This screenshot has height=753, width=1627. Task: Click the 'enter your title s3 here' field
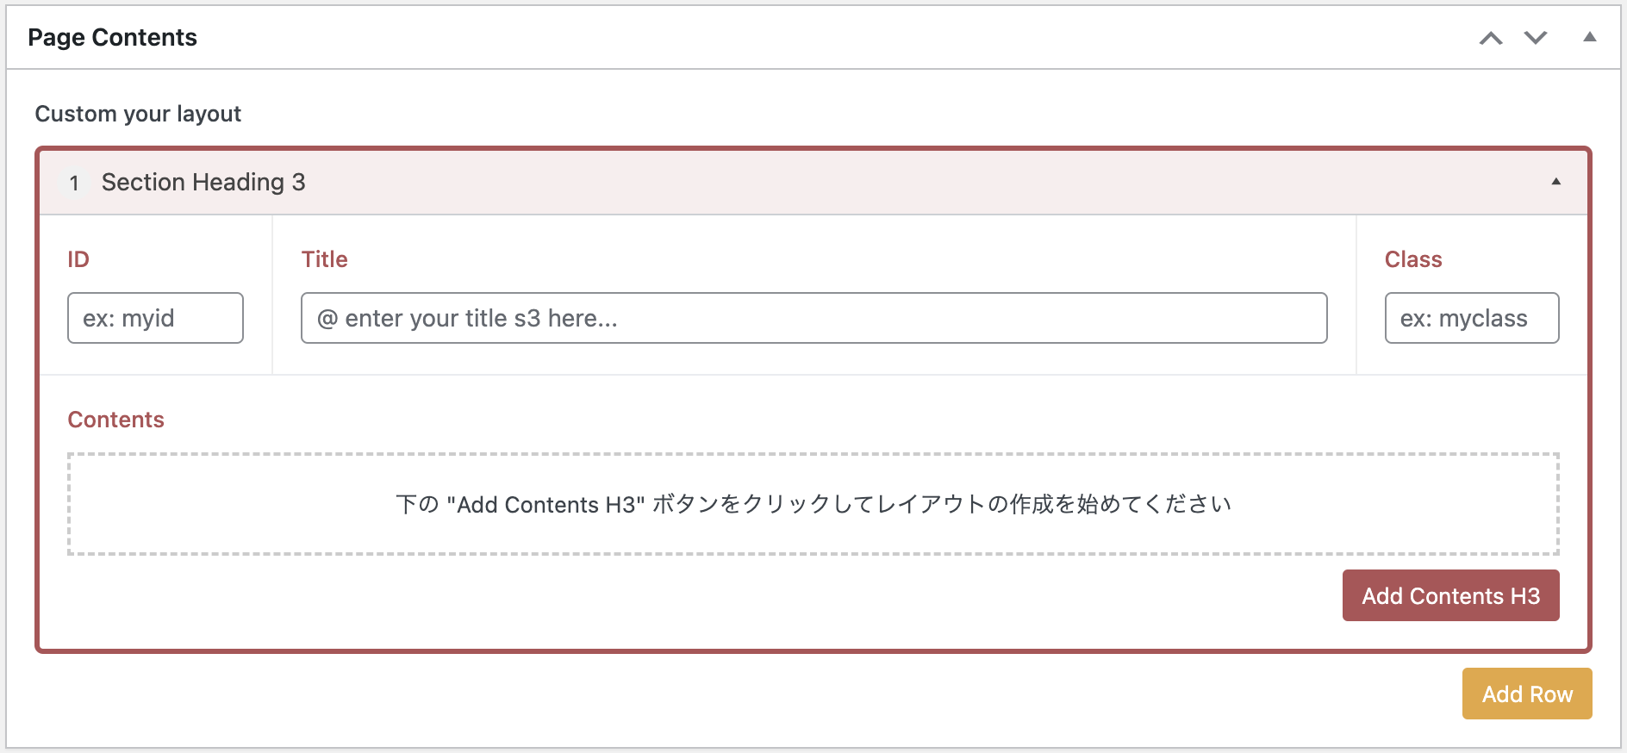coord(813,318)
